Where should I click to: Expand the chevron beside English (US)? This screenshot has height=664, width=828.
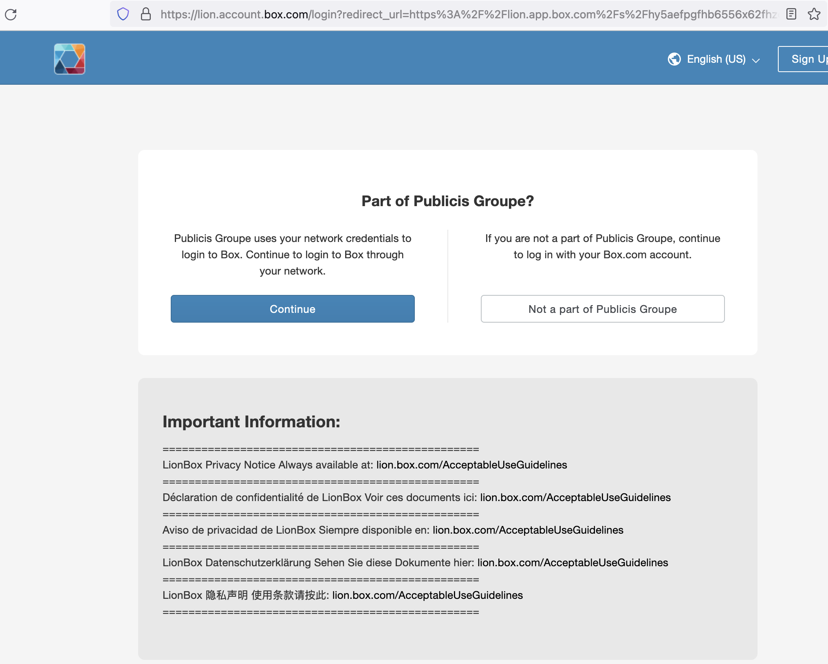coord(757,60)
